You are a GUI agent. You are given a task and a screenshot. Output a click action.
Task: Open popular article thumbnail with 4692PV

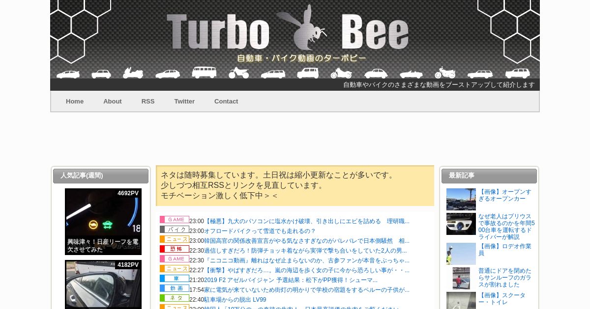click(103, 222)
